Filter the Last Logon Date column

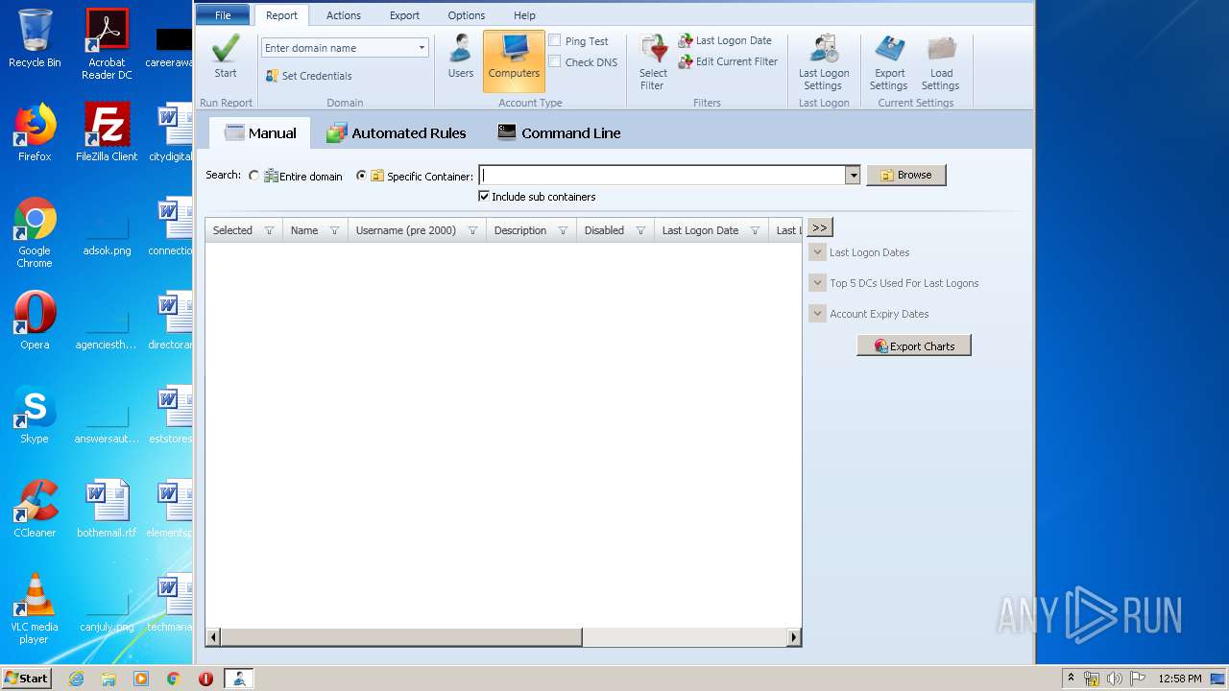[755, 230]
